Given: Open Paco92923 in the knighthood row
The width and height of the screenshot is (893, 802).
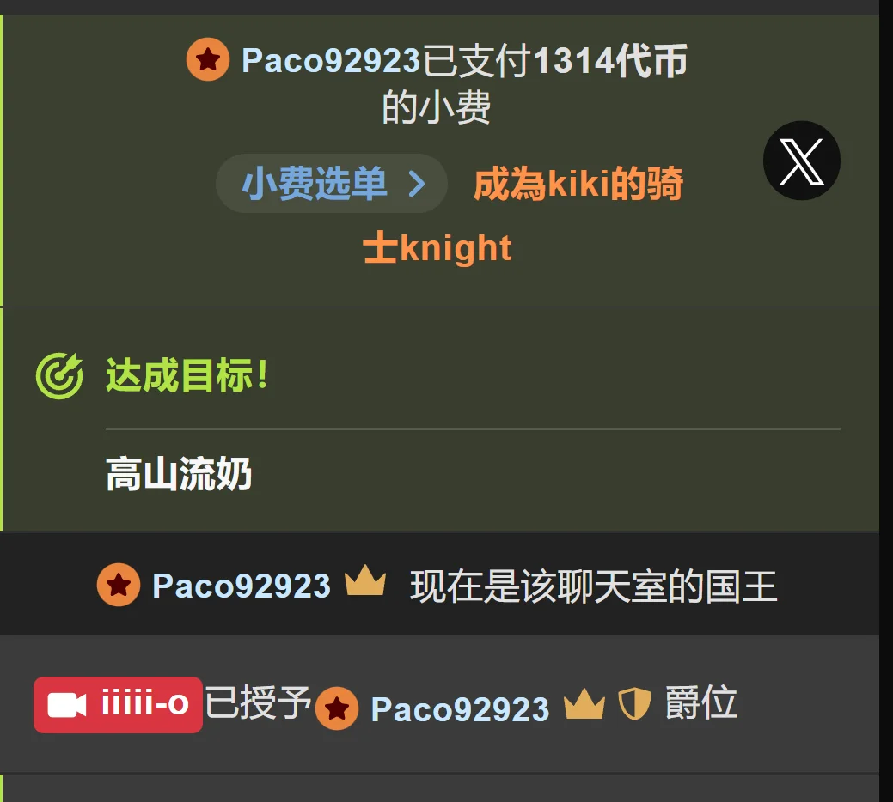Looking at the screenshot, I should pos(460,709).
